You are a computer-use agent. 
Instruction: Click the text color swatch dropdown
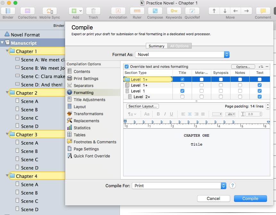(x=217, y=114)
